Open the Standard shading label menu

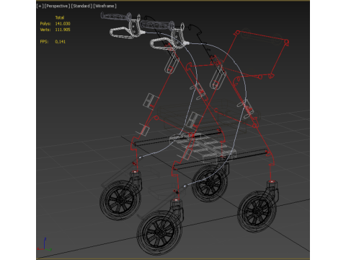tap(81, 6)
